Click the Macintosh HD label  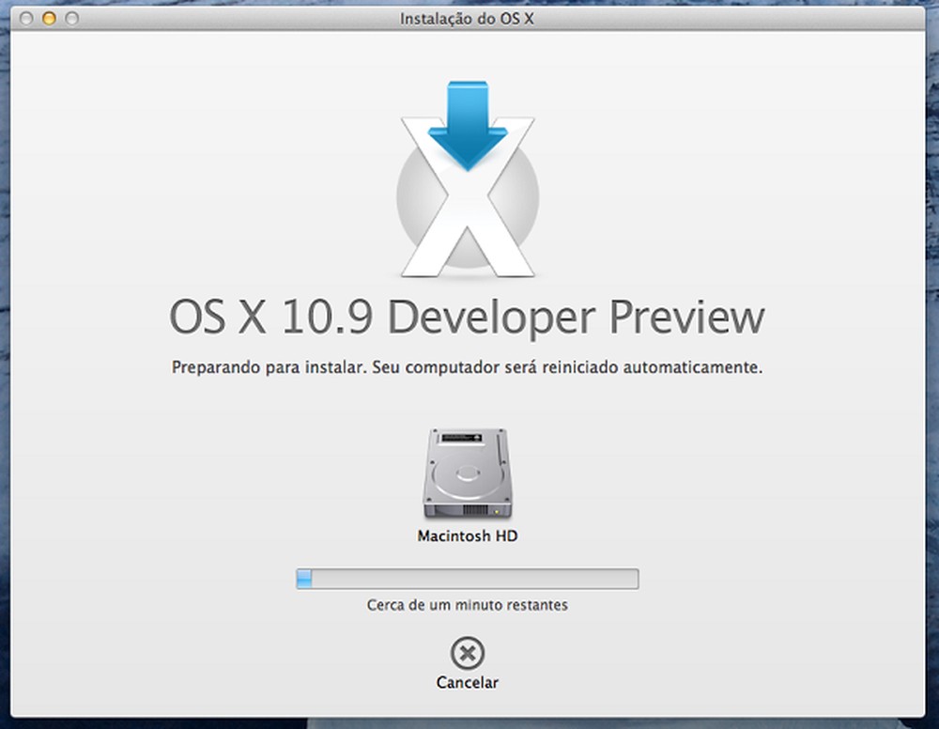467,535
